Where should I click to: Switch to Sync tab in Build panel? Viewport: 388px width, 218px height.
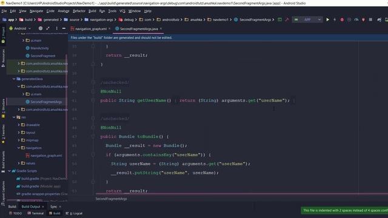pyautogui.click(x=53, y=206)
